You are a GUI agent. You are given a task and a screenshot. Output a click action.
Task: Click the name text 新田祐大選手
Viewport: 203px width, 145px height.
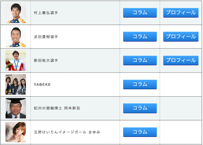[46, 60]
